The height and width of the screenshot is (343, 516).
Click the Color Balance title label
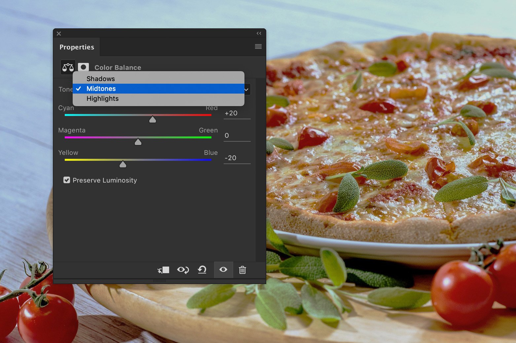118,67
